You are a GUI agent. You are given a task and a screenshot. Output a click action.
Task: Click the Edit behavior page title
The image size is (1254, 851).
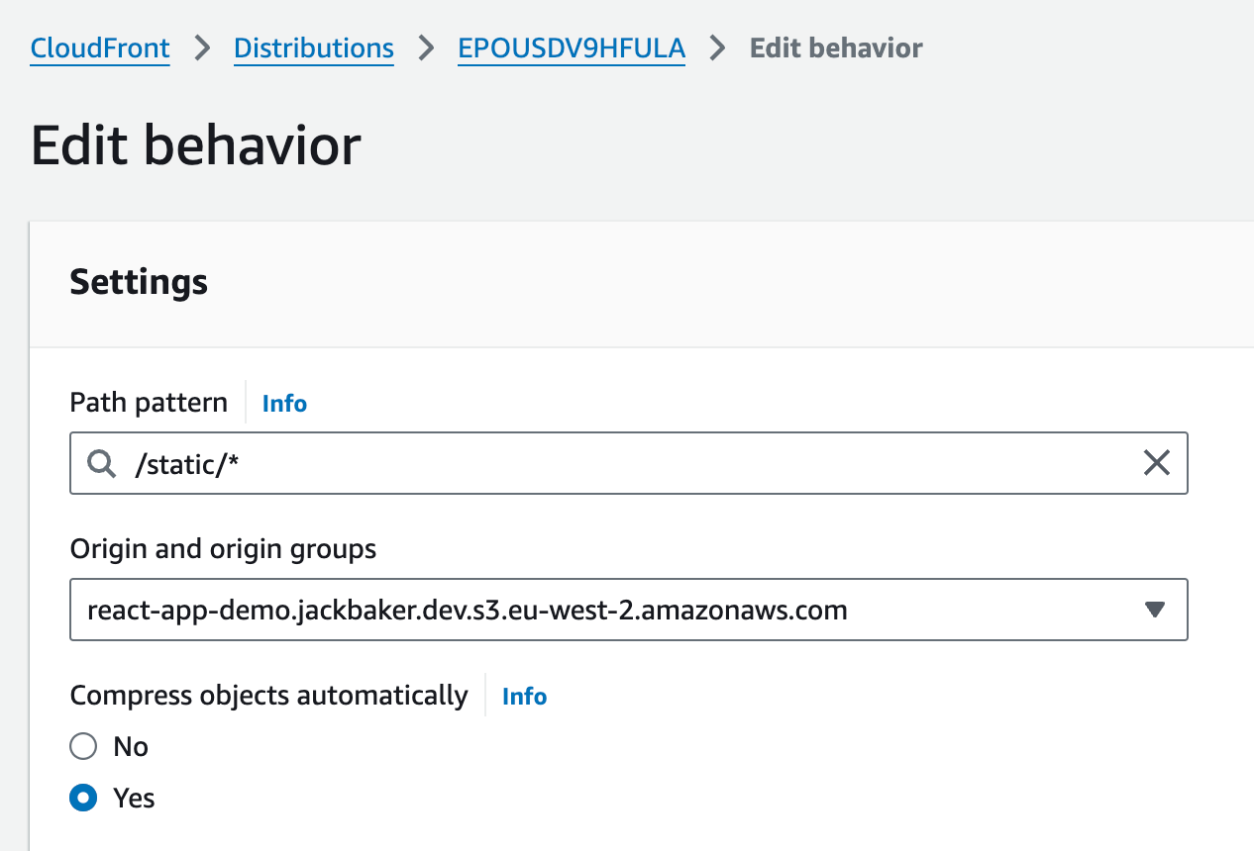[196, 146]
